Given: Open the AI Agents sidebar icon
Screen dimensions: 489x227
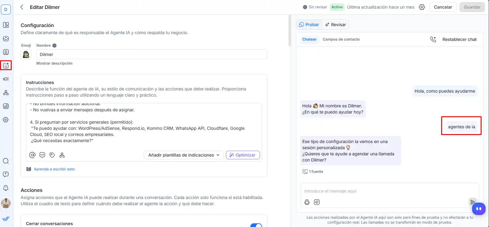Looking at the screenshot, I should (6, 65).
